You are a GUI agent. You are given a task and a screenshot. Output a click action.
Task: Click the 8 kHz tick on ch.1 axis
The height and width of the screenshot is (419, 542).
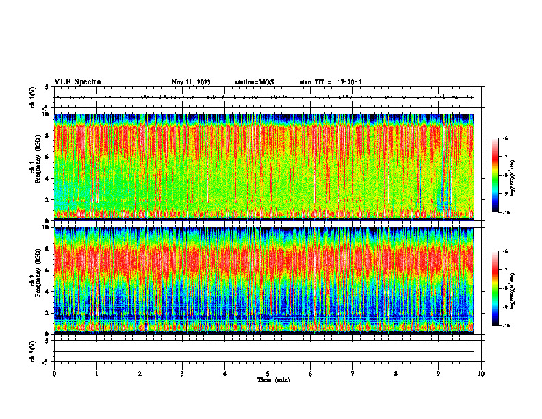coord(48,136)
